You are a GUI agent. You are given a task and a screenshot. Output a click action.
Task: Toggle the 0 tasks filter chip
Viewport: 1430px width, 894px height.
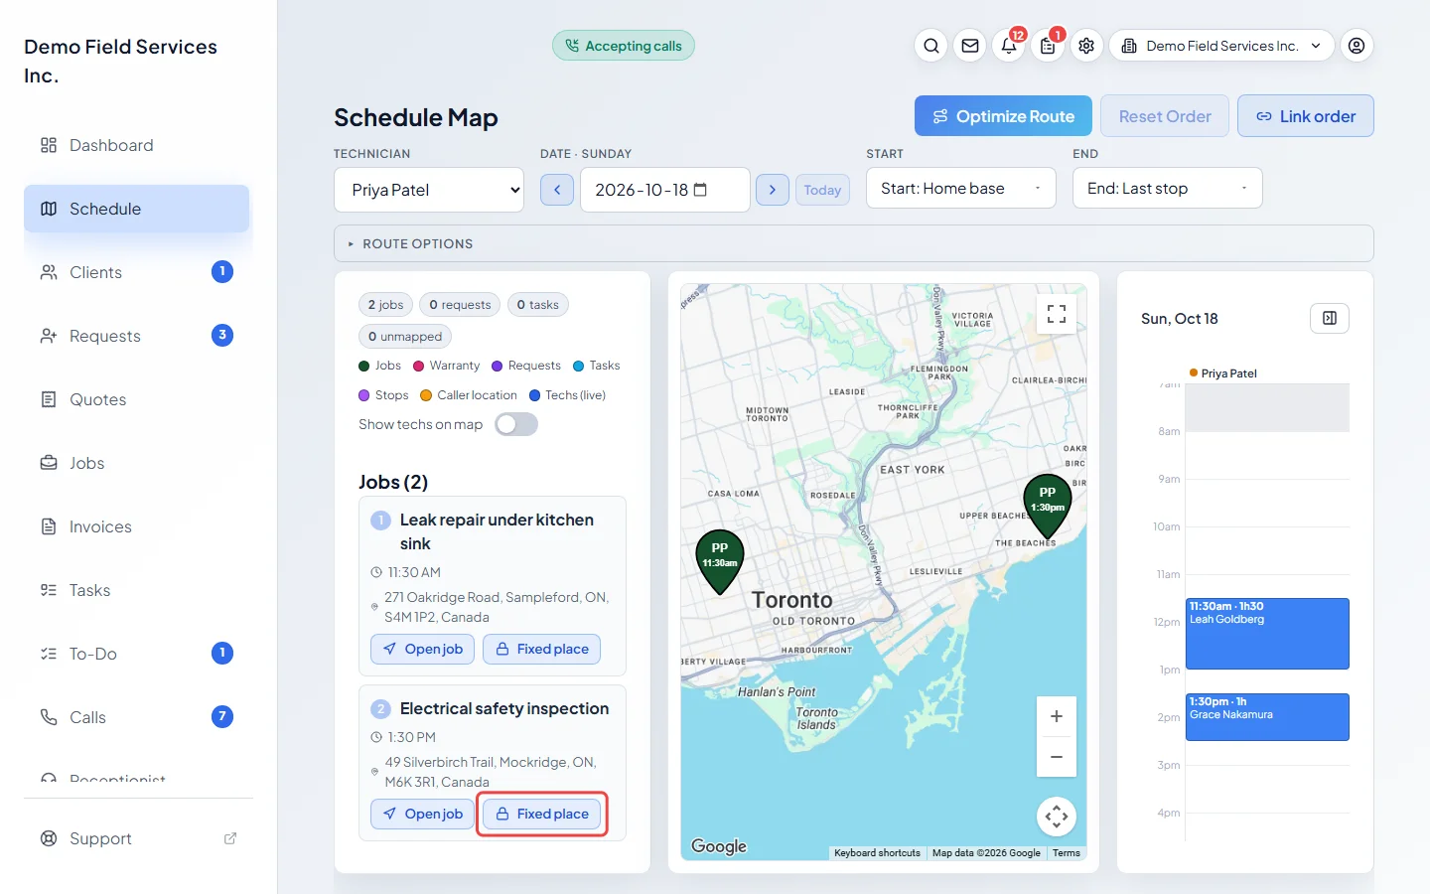tap(537, 305)
